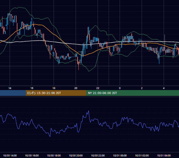Click the 10/30 16:00 time label
This screenshot has width=179, height=158.
[x=32, y=155]
